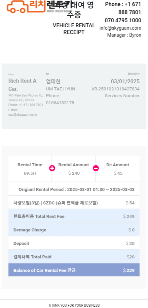This screenshot has height=308, width=148.
Task: Click the customer phone number 01064183178
Action: coord(60,103)
